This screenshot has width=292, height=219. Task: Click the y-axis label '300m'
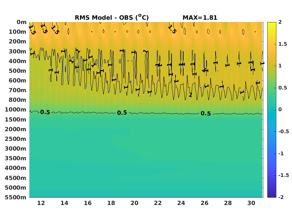pyautogui.click(x=17, y=51)
